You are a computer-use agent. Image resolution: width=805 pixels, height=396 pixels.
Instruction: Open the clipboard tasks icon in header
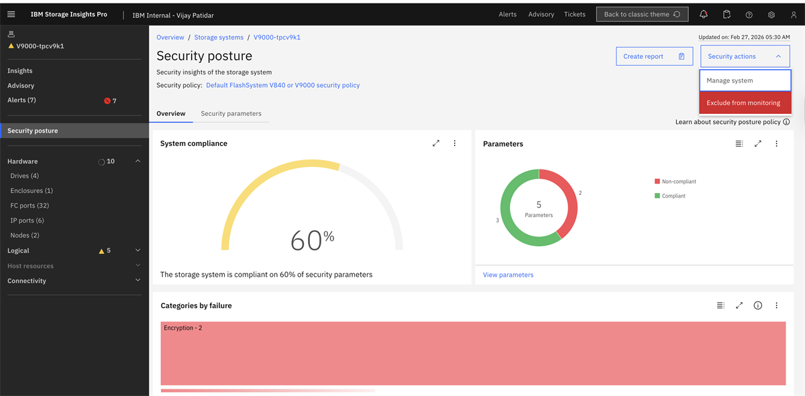pyautogui.click(x=727, y=14)
